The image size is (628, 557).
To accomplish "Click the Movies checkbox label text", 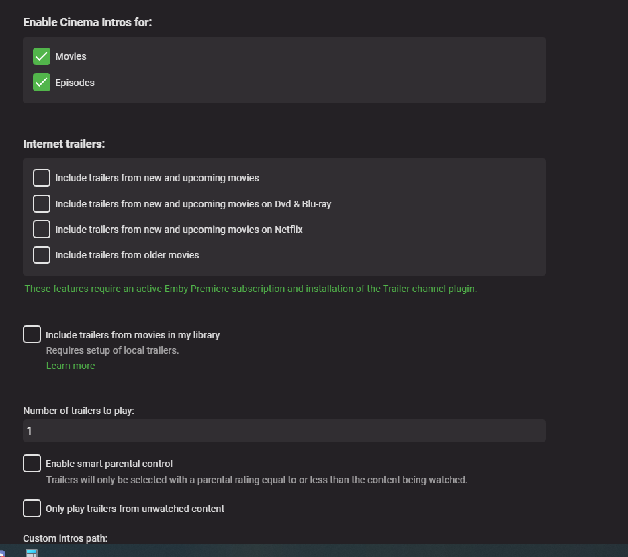I will pyautogui.click(x=71, y=56).
